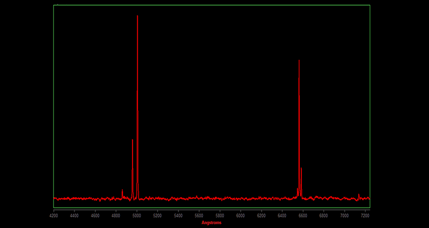The width and height of the screenshot is (429, 228).
Task: Click the small peak right of 6560 line
Action: (301, 169)
